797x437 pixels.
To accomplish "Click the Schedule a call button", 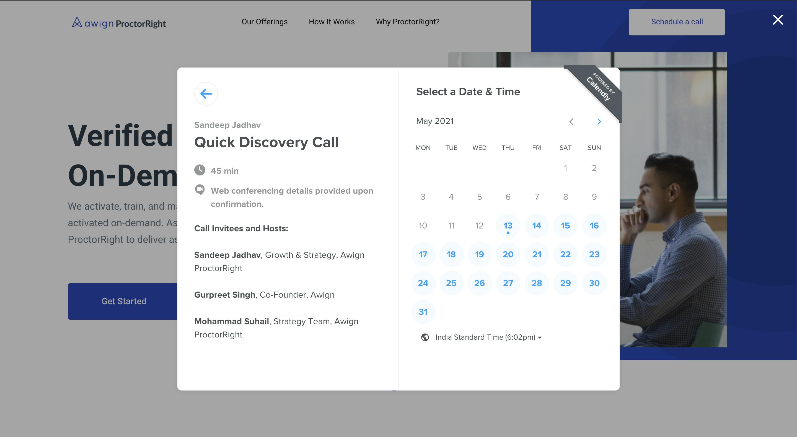I will point(677,22).
